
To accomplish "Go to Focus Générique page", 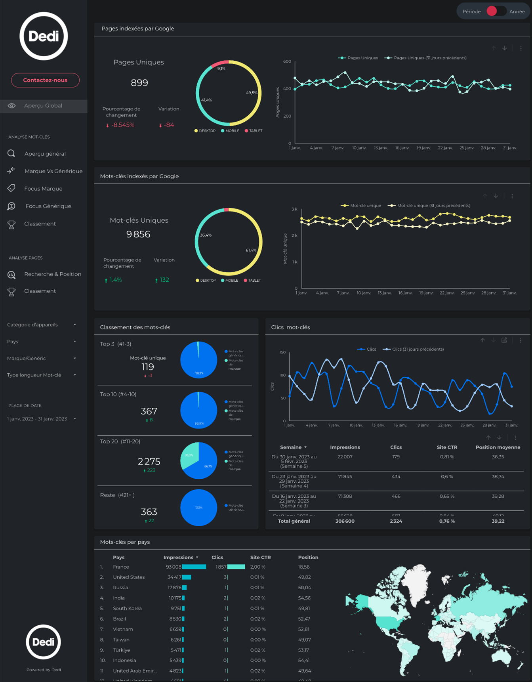I will coord(48,206).
